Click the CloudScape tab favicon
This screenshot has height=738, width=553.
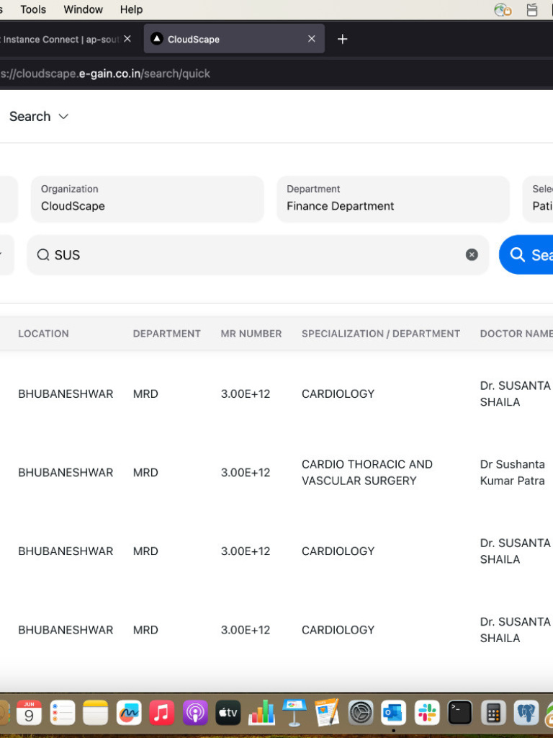click(x=156, y=39)
